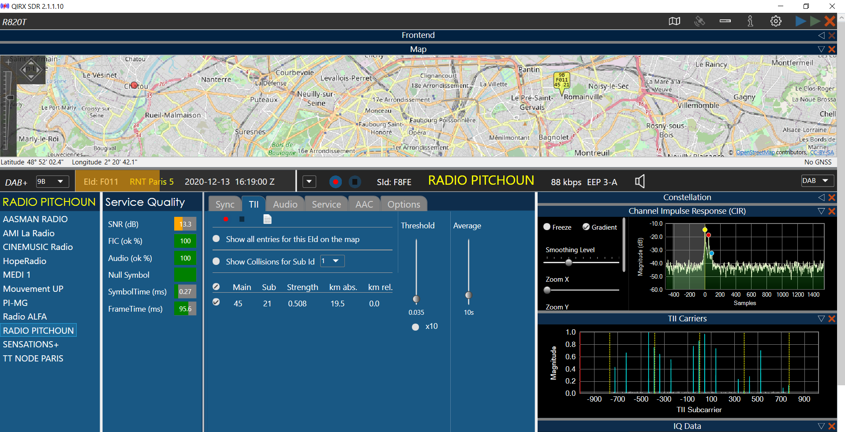Click the red location marker at Chatou
845x432 pixels.
(134, 85)
